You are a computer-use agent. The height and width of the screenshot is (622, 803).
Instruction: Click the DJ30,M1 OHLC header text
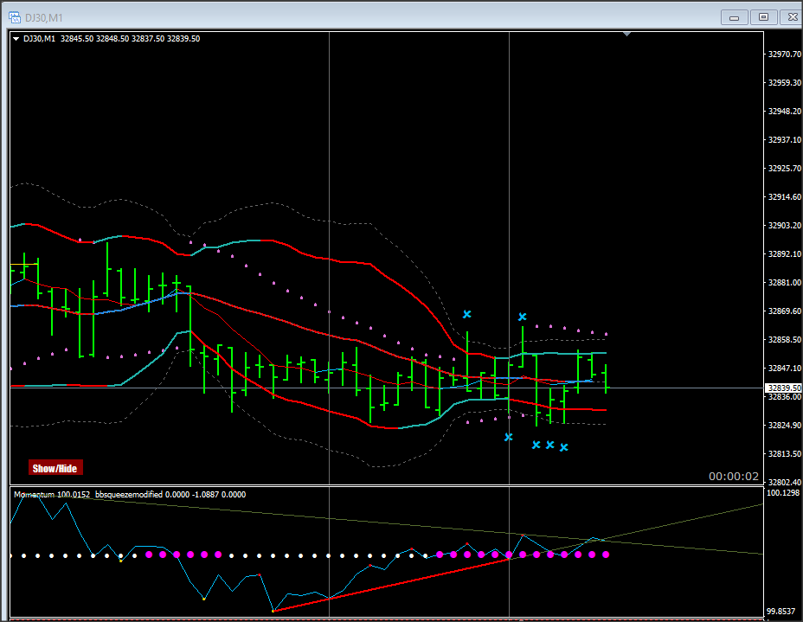pyautogui.click(x=112, y=39)
